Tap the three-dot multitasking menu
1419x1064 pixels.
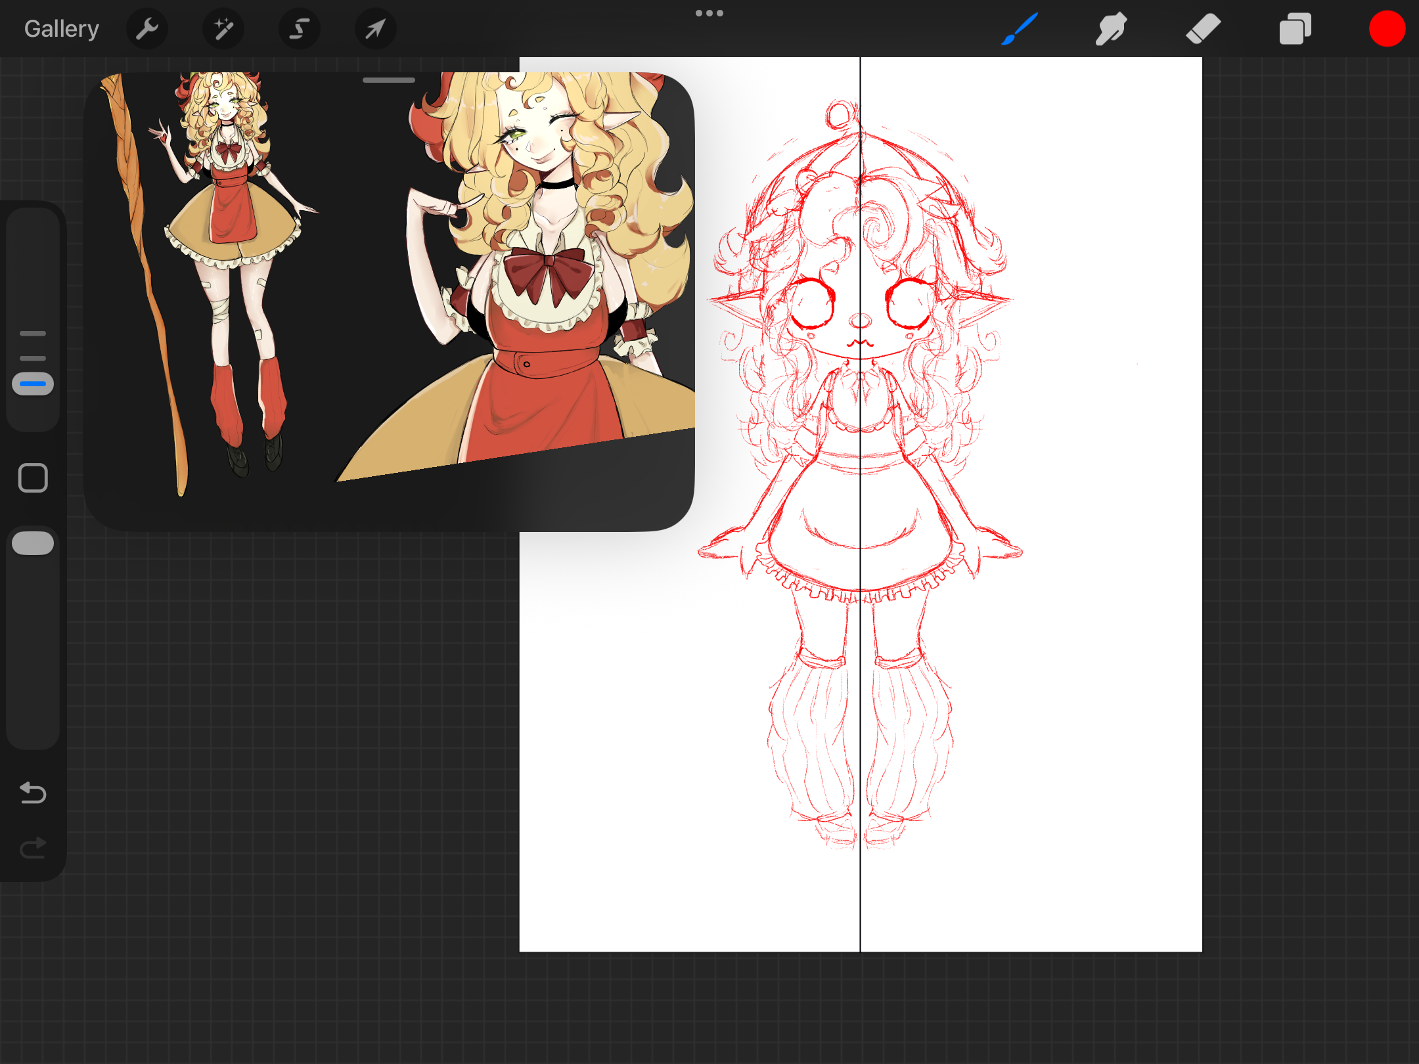click(x=709, y=13)
